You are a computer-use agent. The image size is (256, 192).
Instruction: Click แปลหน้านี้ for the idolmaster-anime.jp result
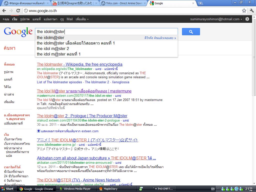point(94,145)
